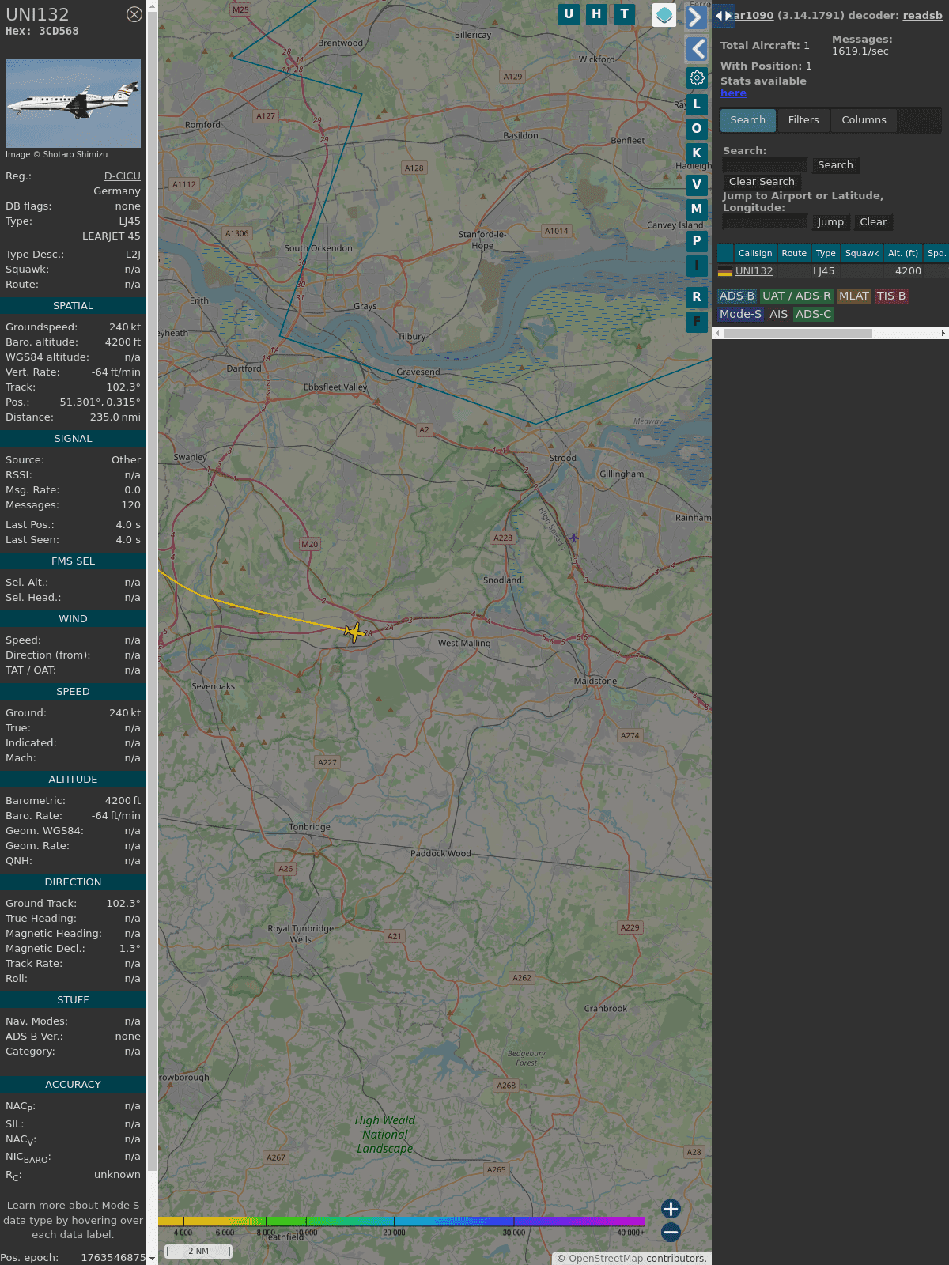Toggle the K map button

pyautogui.click(x=697, y=153)
